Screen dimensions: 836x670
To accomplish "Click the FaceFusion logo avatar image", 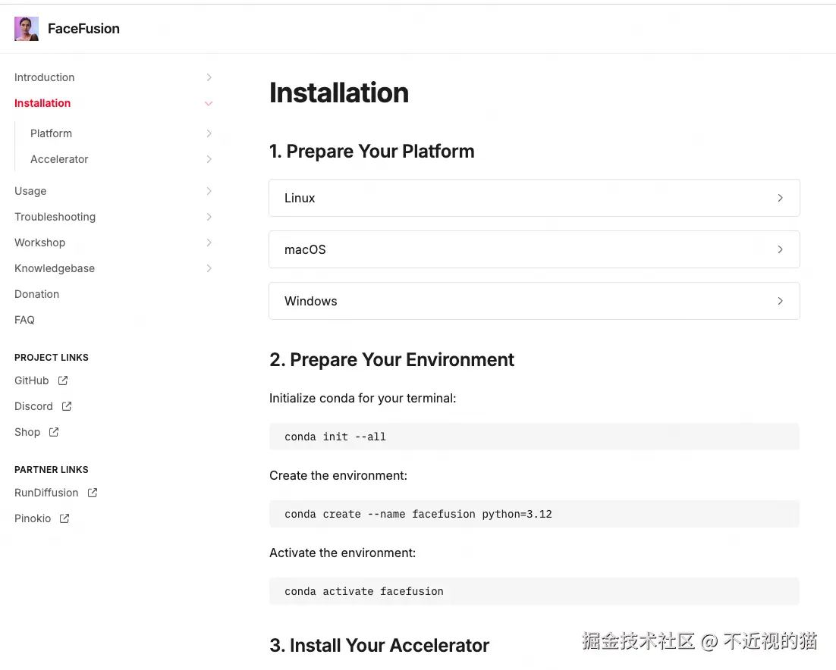I will tap(27, 29).
